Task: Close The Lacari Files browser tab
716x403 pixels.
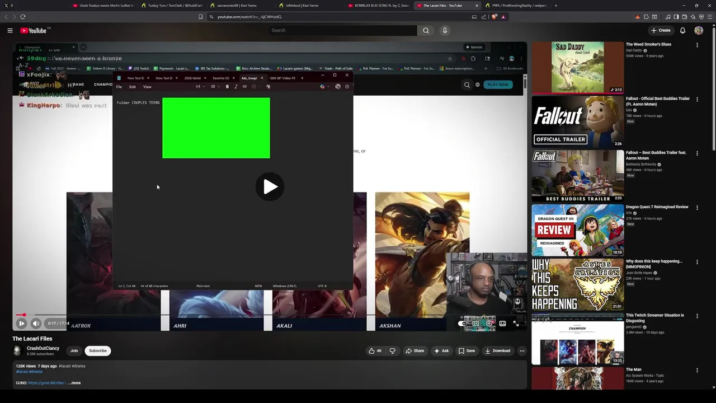Action: [x=477, y=6]
